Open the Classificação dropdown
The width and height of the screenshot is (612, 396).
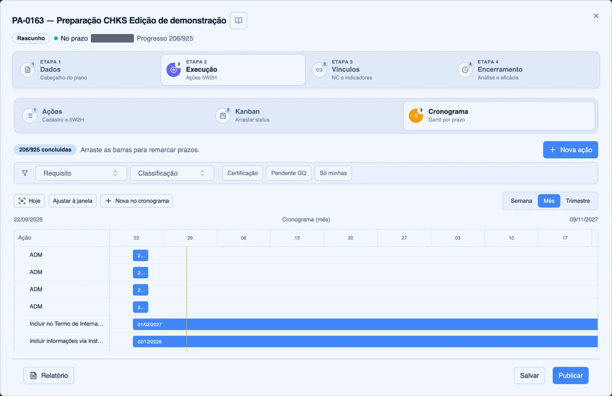click(172, 173)
